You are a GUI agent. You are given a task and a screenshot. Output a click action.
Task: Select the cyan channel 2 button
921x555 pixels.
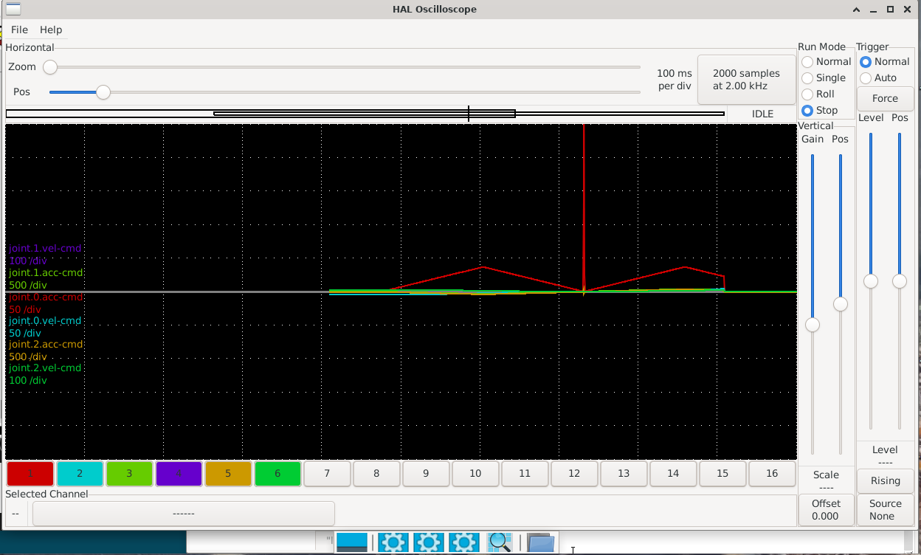point(80,474)
